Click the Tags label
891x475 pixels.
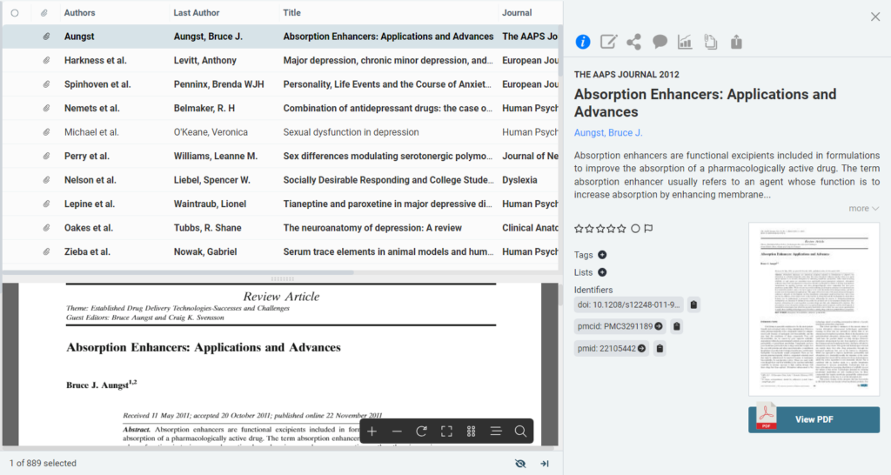[x=584, y=255]
